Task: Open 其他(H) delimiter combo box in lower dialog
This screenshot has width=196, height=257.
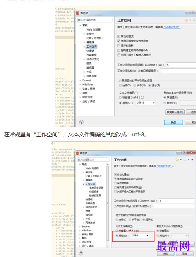Action: pos(180,236)
